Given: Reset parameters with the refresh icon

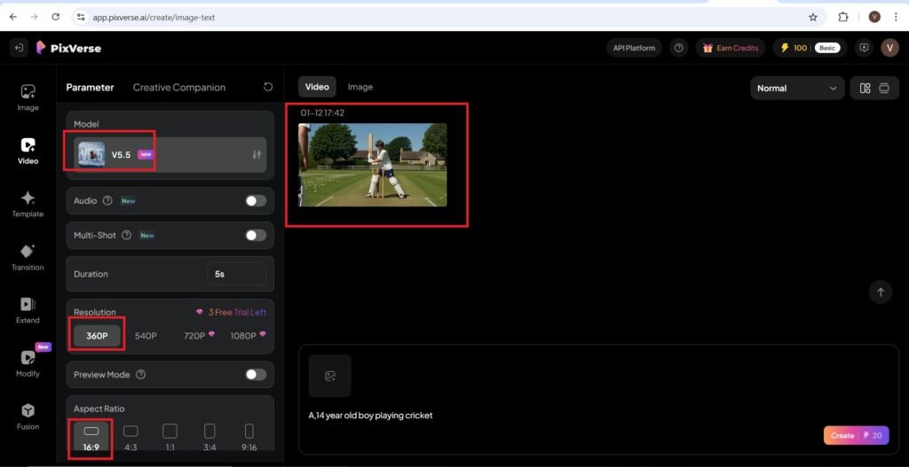Looking at the screenshot, I should tap(268, 87).
